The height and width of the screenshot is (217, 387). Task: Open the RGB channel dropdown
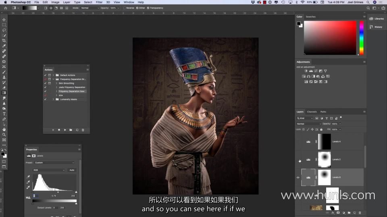point(49,170)
